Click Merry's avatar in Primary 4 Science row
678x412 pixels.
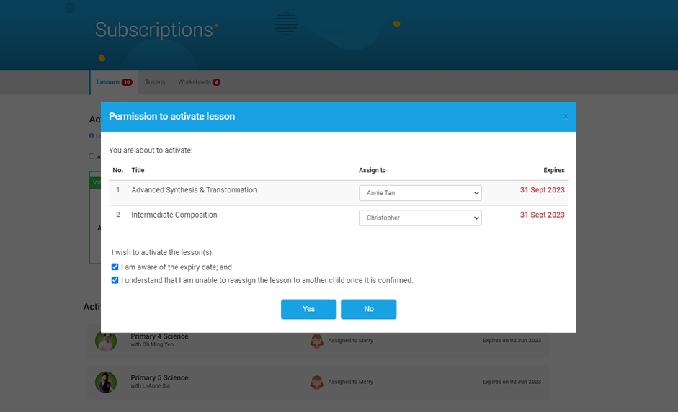coord(317,341)
